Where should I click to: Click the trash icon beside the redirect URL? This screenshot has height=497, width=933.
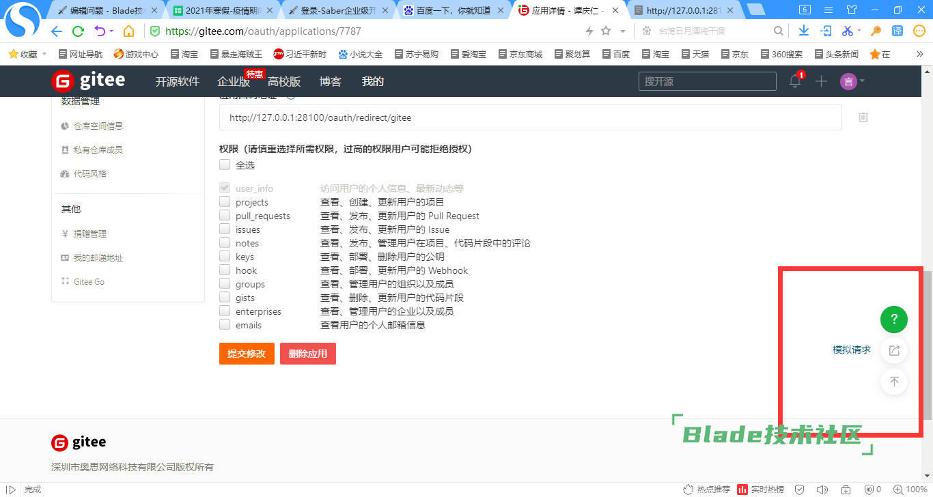pos(863,117)
